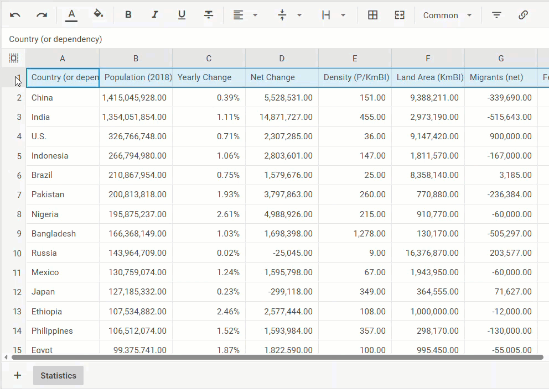Open the hyperlink tool
Image resolution: width=549 pixels, height=389 pixels.
523,15
